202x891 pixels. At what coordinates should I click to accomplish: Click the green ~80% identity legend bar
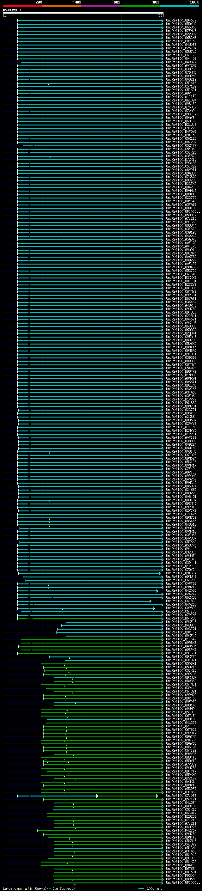coord(140,6)
